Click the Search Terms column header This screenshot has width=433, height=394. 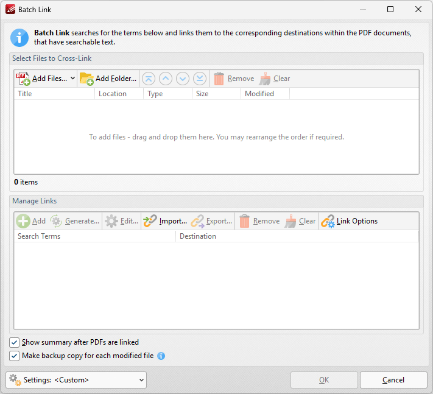[95, 236]
